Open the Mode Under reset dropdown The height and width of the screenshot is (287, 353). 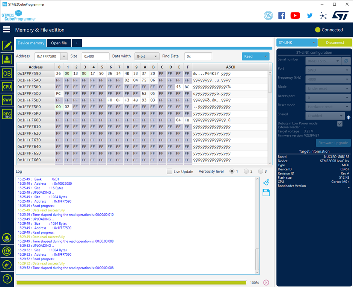point(328,89)
